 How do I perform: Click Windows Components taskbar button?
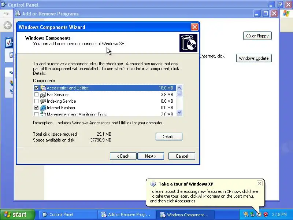pos(185,214)
